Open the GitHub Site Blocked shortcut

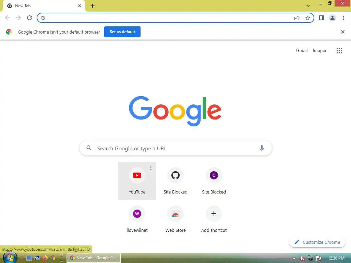click(175, 181)
